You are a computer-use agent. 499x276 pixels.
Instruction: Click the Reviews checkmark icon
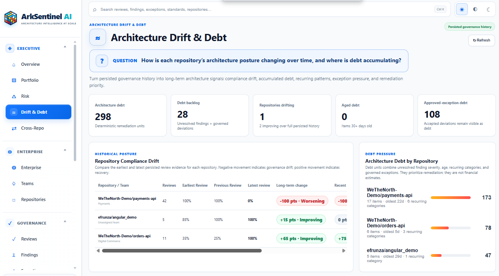[14, 239]
